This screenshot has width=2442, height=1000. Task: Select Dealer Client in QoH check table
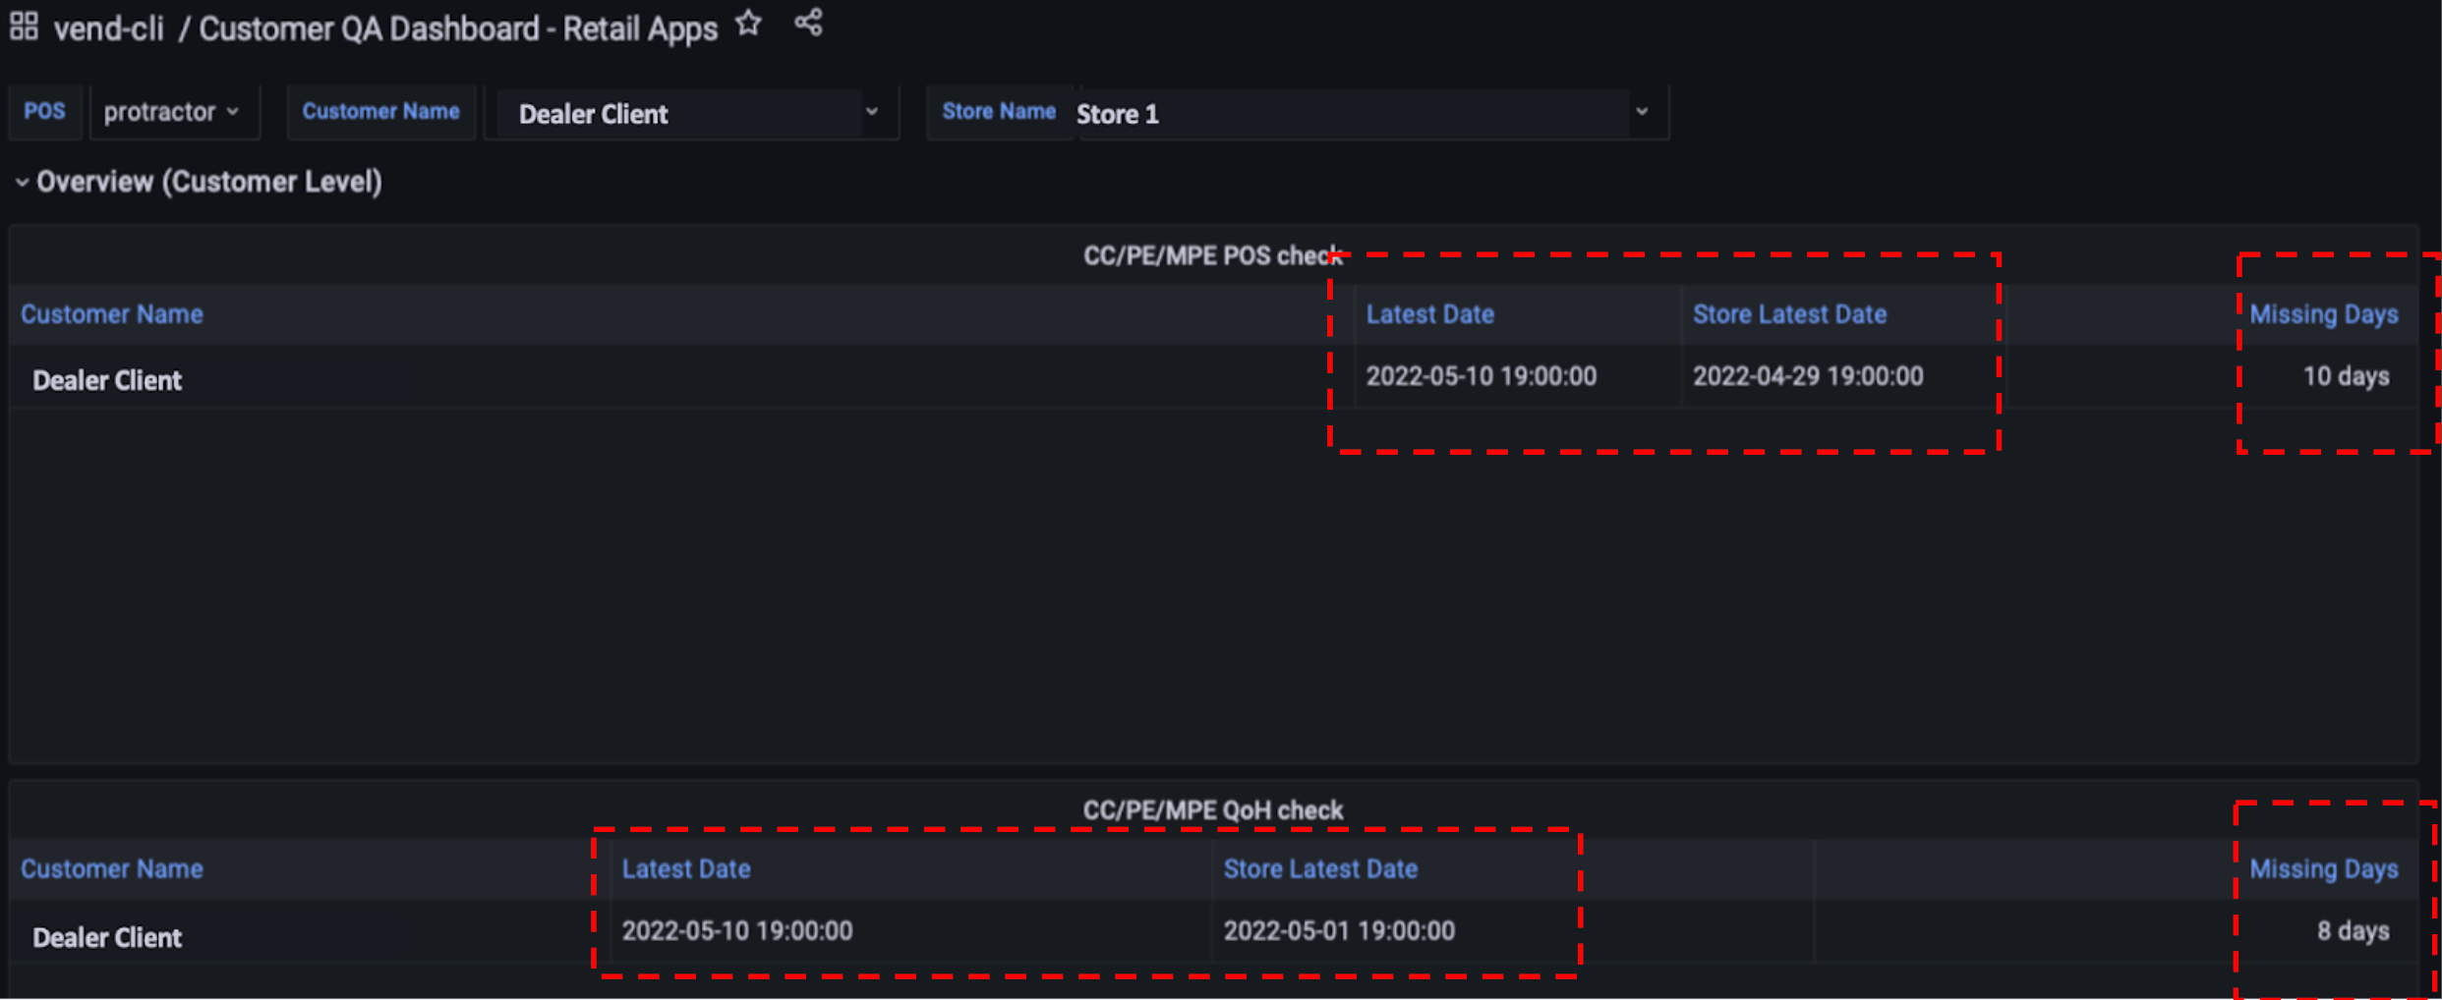[x=107, y=938]
